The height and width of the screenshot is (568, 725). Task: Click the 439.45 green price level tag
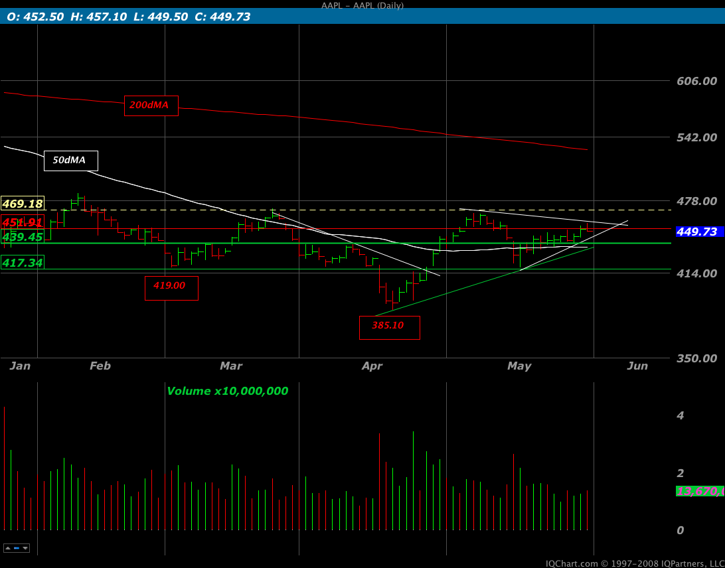point(23,237)
